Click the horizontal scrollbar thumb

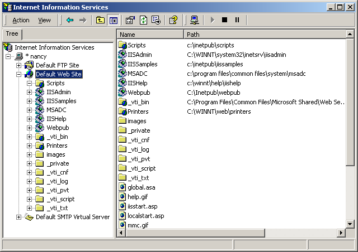pyautogui.click(x=195, y=232)
